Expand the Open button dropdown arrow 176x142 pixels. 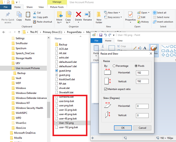pyautogui.click(x=149, y=13)
